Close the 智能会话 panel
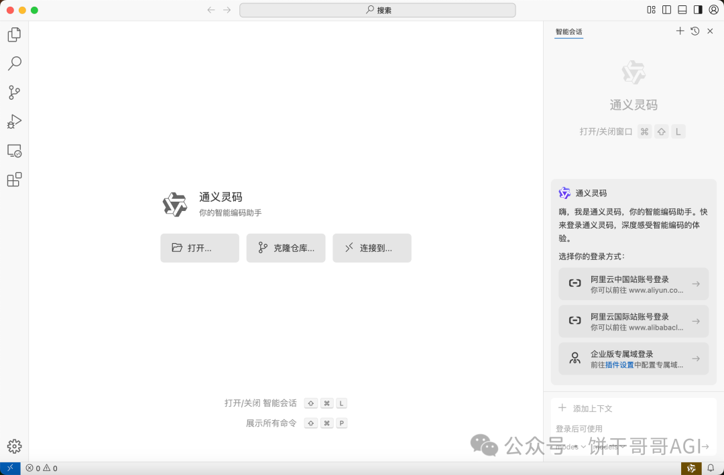 click(x=710, y=31)
